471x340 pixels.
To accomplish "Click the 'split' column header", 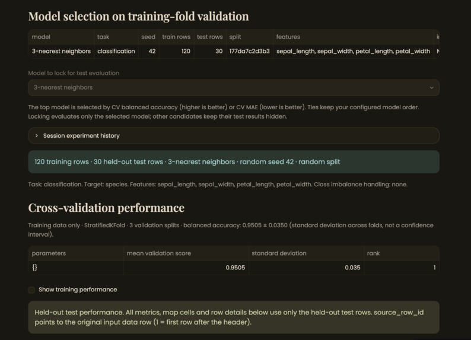I will [249, 37].
